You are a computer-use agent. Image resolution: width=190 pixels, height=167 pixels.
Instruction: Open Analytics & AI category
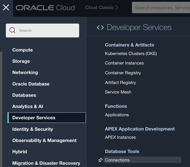pos(28,106)
